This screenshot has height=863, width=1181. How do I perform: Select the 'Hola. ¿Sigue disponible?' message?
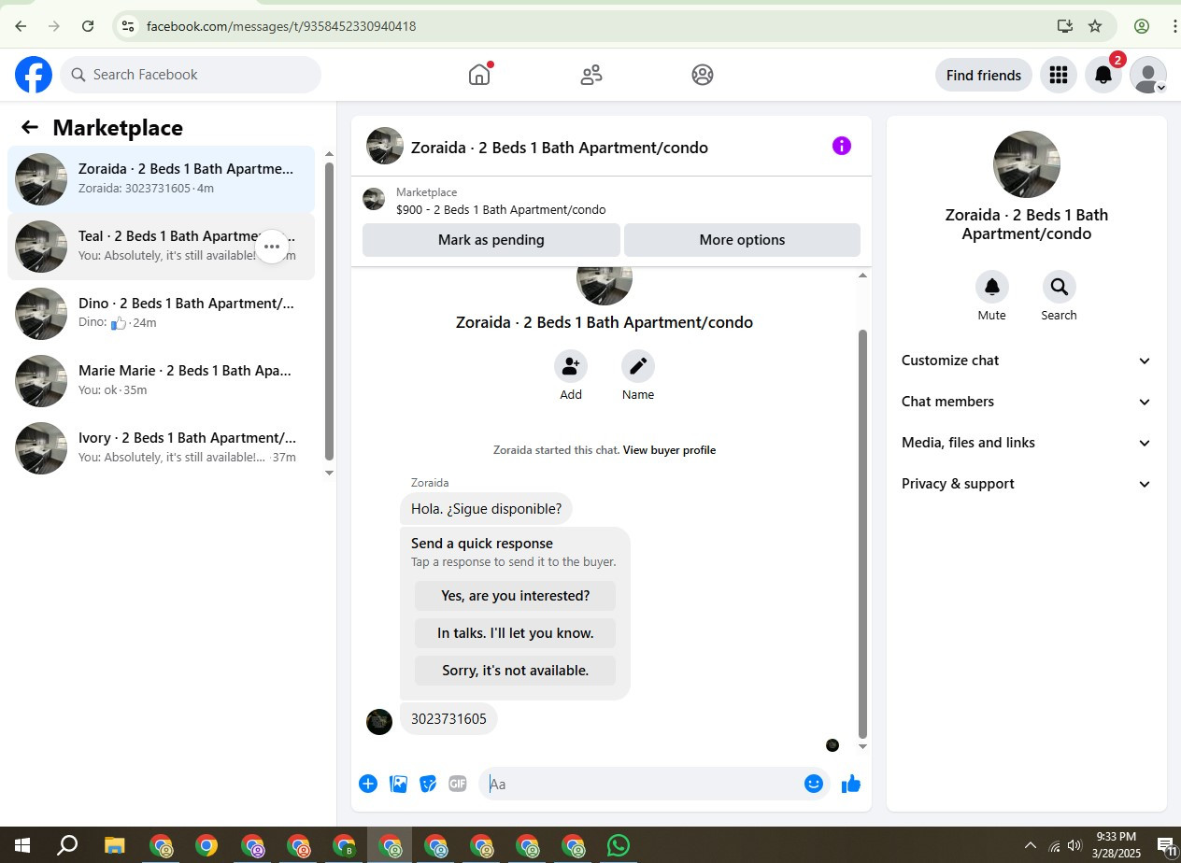pyautogui.click(x=487, y=509)
